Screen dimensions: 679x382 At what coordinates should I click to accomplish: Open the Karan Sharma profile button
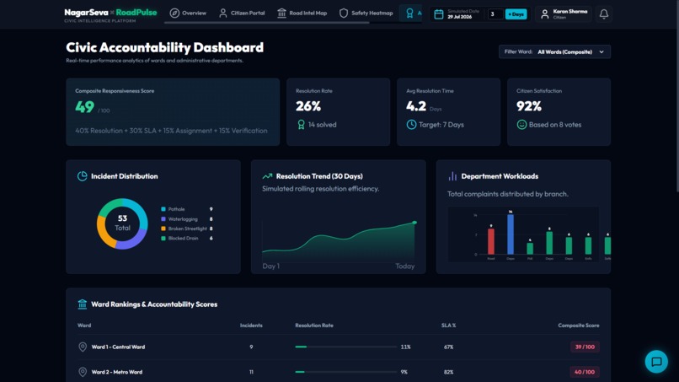[x=564, y=14]
